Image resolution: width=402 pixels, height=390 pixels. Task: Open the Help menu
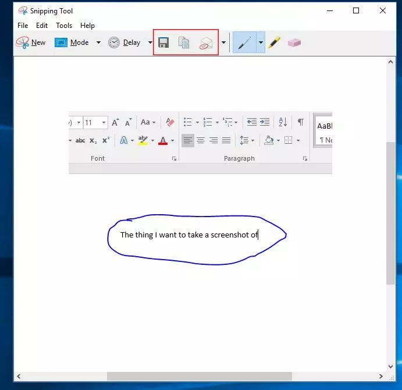click(87, 26)
